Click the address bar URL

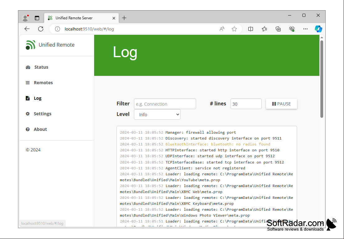(x=89, y=29)
